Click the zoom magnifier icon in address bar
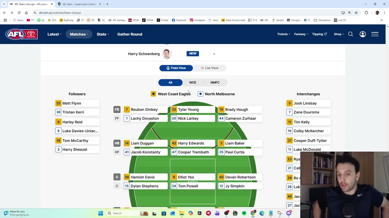The height and width of the screenshot is (218, 389). click(x=349, y=13)
